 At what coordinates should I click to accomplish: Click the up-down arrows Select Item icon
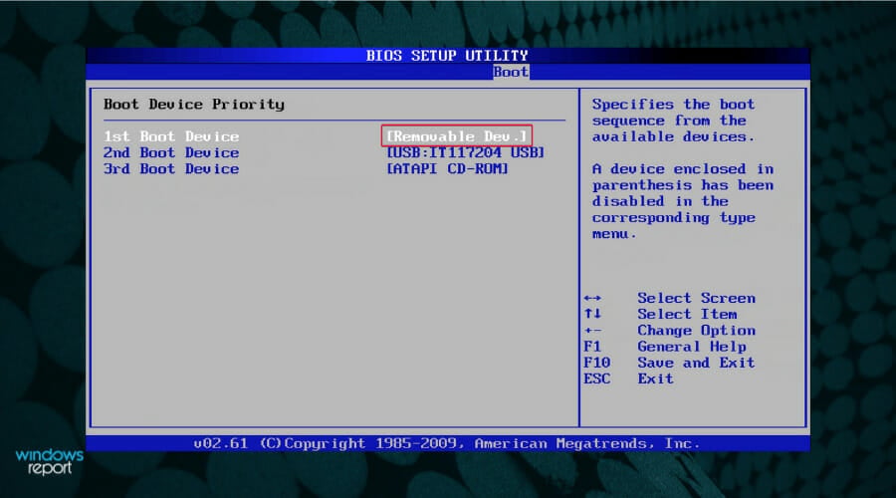pyautogui.click(x=592, y=314)
